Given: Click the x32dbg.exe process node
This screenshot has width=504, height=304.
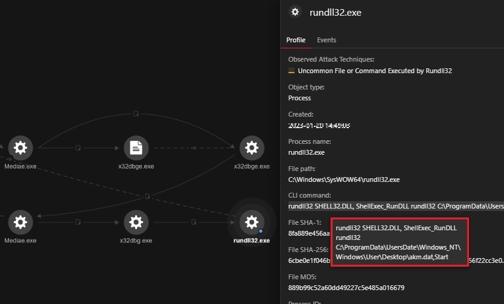Looking at the screenshot, I should [x=136, y=222].
